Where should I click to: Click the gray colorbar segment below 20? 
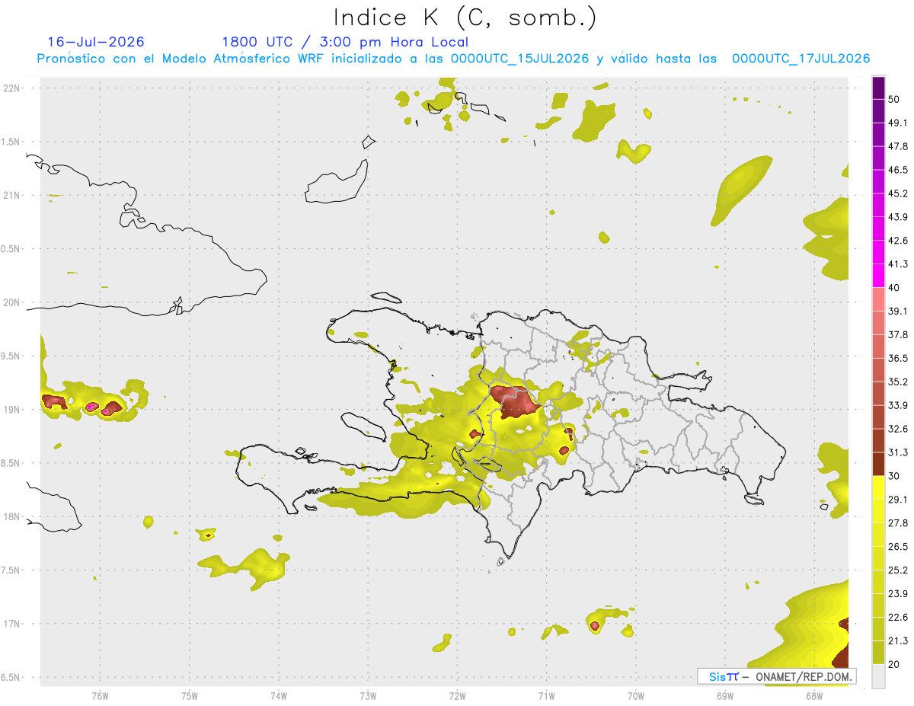pyautogui.click(x=878, y=676)
